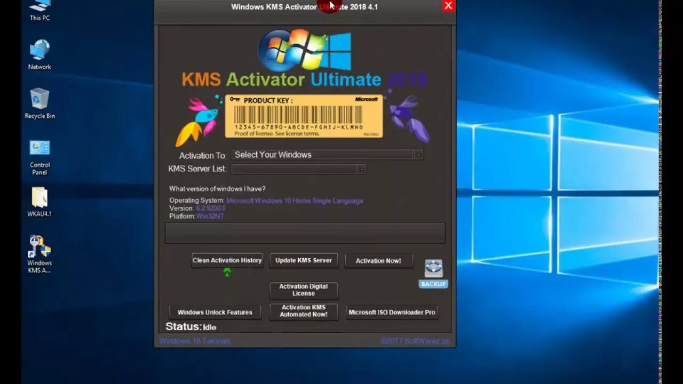Viewport: 683px width, 384px height.
Task: Click the version value 6.2.9200.0
Action: click(211, 208)
